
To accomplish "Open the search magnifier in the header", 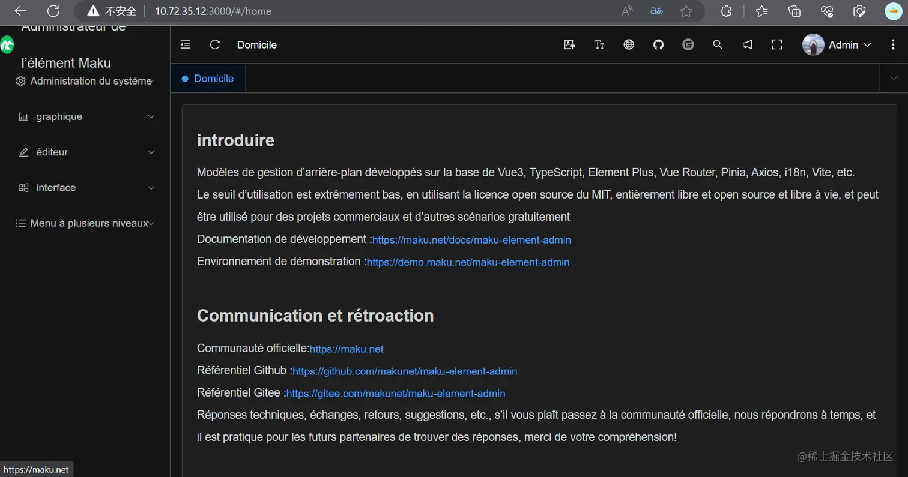I will pos(718,44).
